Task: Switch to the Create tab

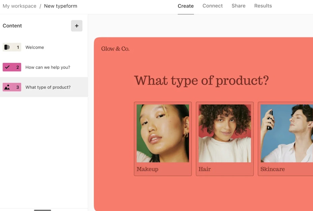Action: 186,6
